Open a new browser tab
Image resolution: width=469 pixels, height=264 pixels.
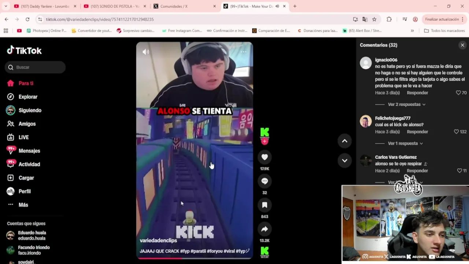coord(295,6)
